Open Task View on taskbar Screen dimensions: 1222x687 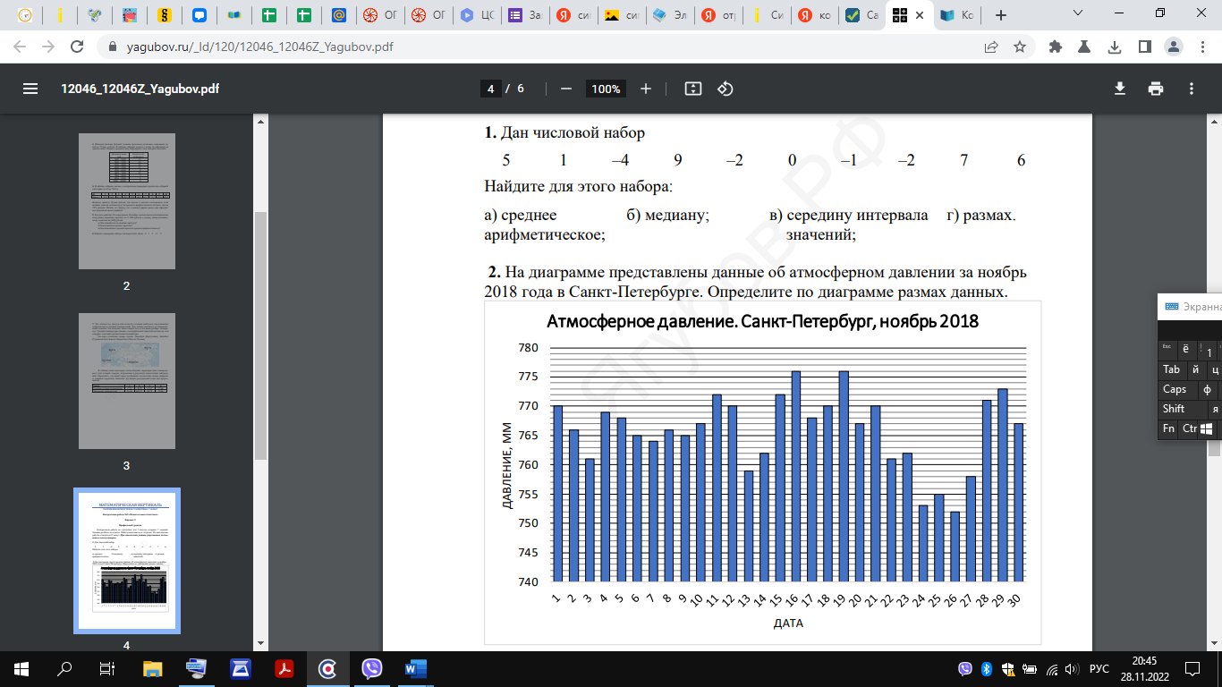(107, 668)
